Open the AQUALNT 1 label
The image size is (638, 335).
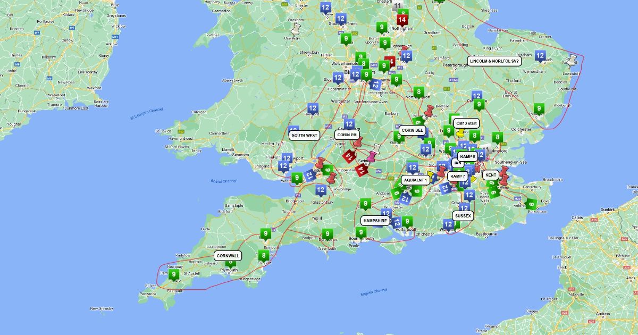(x=416, y=180)
